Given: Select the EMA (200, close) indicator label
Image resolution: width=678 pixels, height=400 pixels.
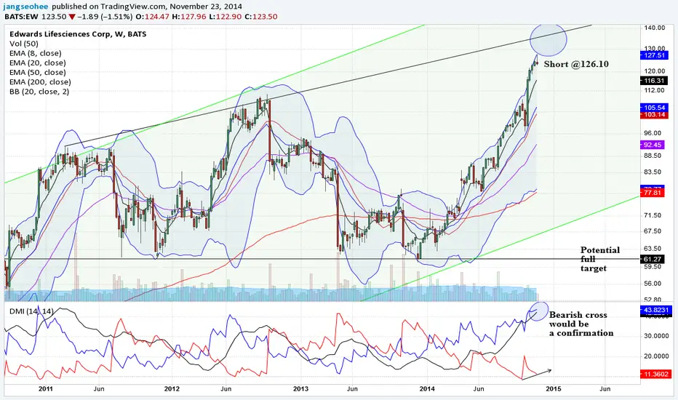Looking at the screenshot, I should [x=40, y=81].
